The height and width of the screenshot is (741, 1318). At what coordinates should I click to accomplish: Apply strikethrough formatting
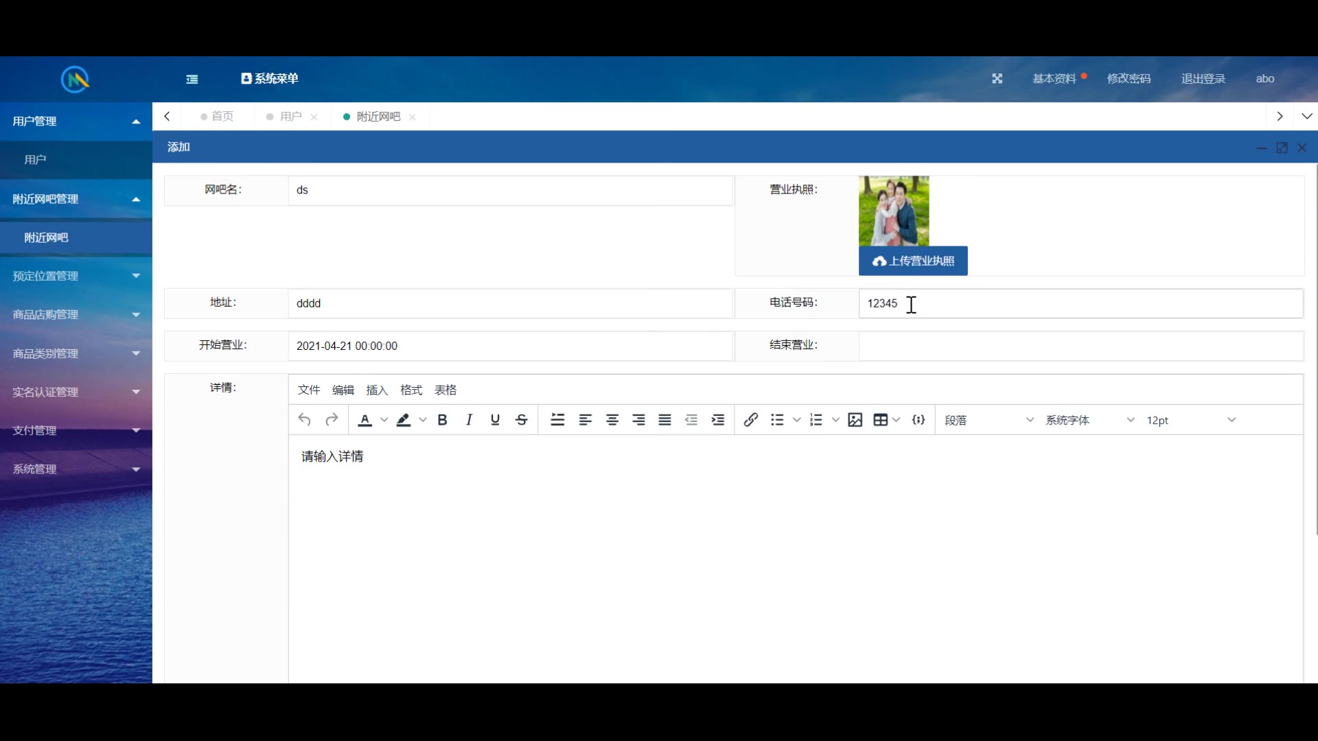(522, 420)
